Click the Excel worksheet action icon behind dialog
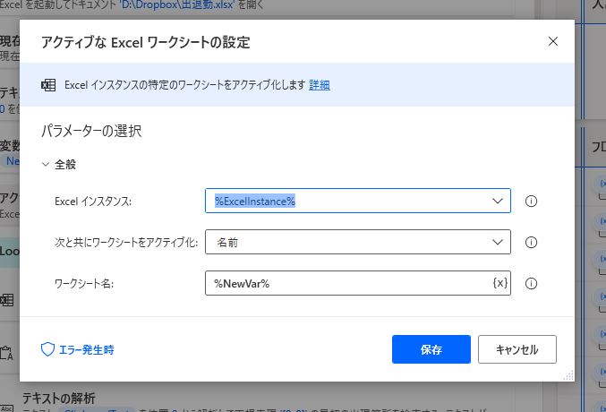Image resolution: width=606 pixels, height=412 pixels. 7,300
